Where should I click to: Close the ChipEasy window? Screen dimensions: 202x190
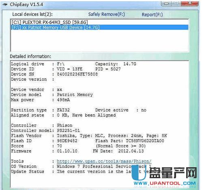189,3
